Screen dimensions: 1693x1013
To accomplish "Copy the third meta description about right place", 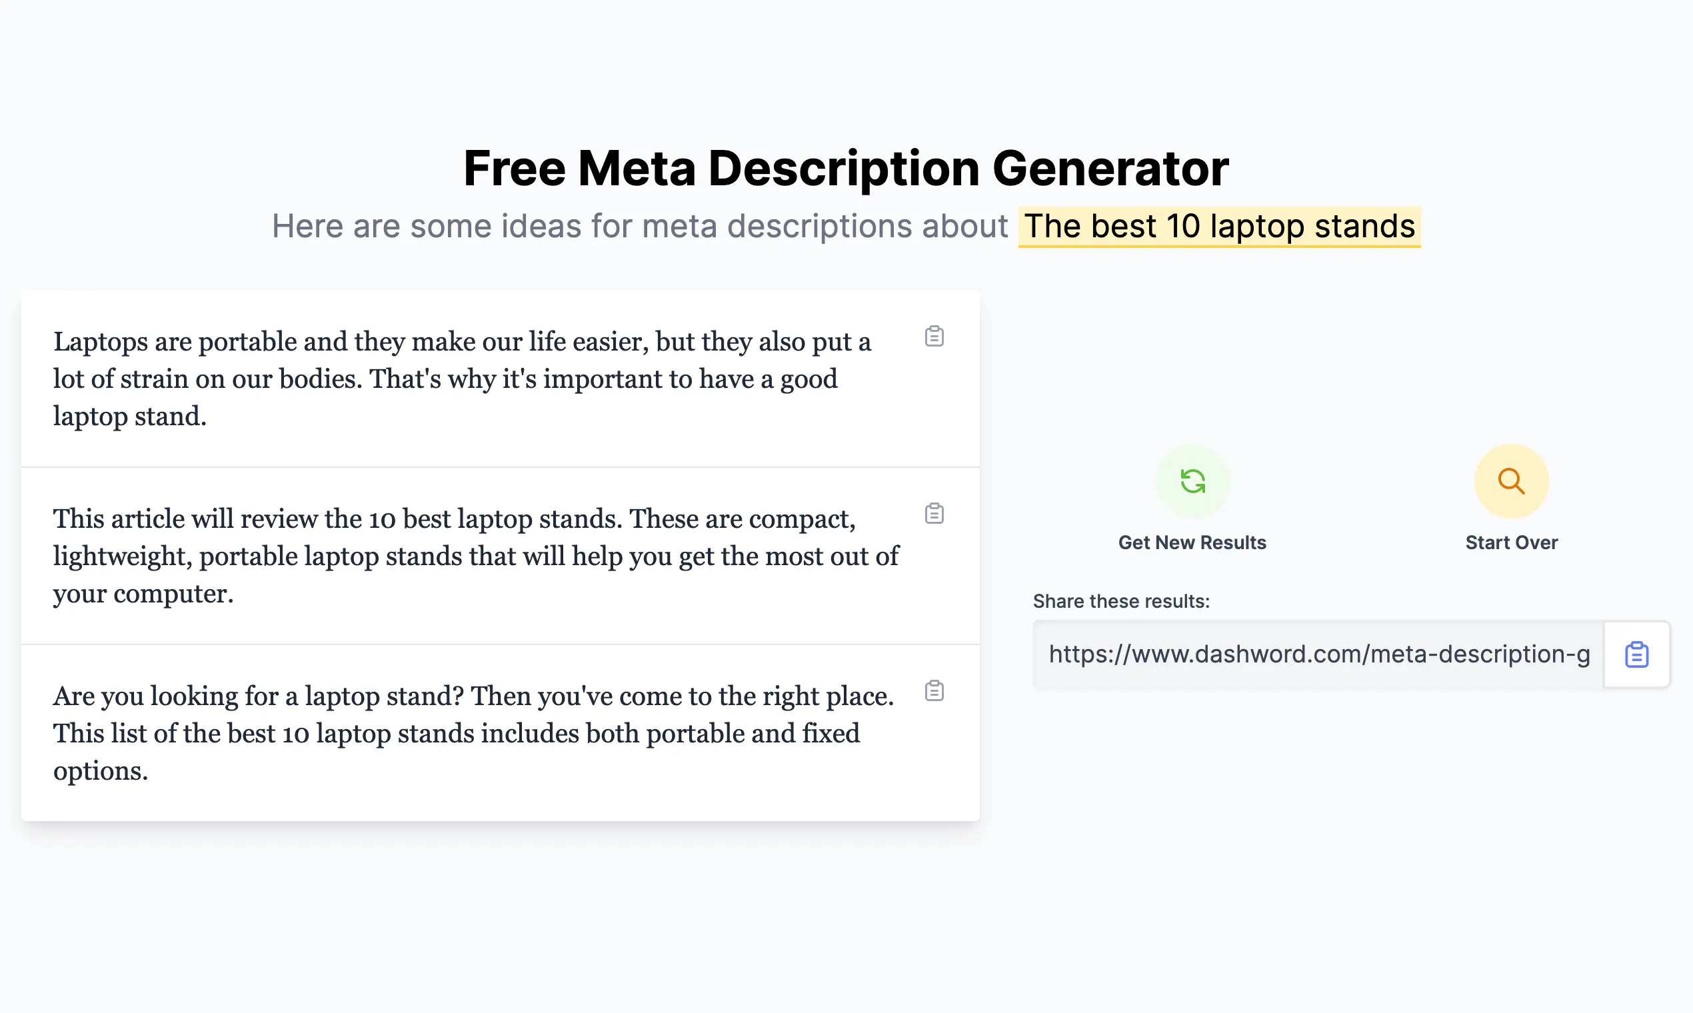I will click(x=934, y=691).
